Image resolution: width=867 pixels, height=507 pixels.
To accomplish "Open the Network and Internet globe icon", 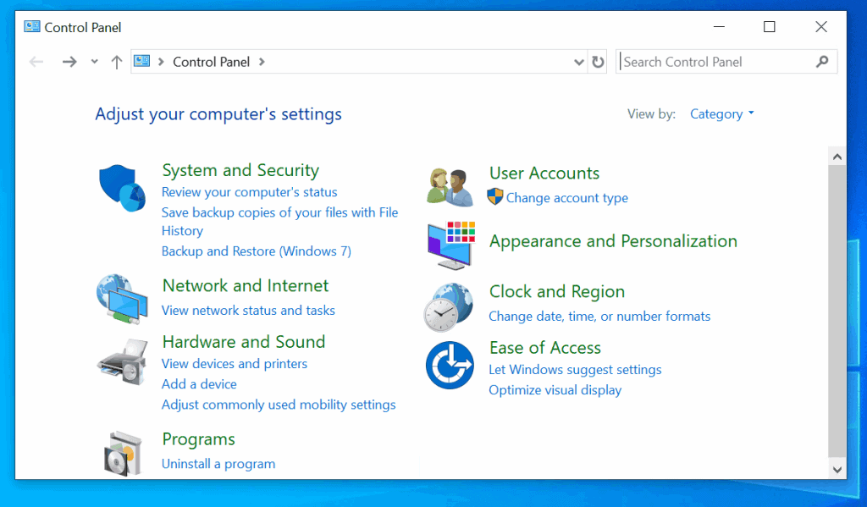I will [x=122, y=299].
